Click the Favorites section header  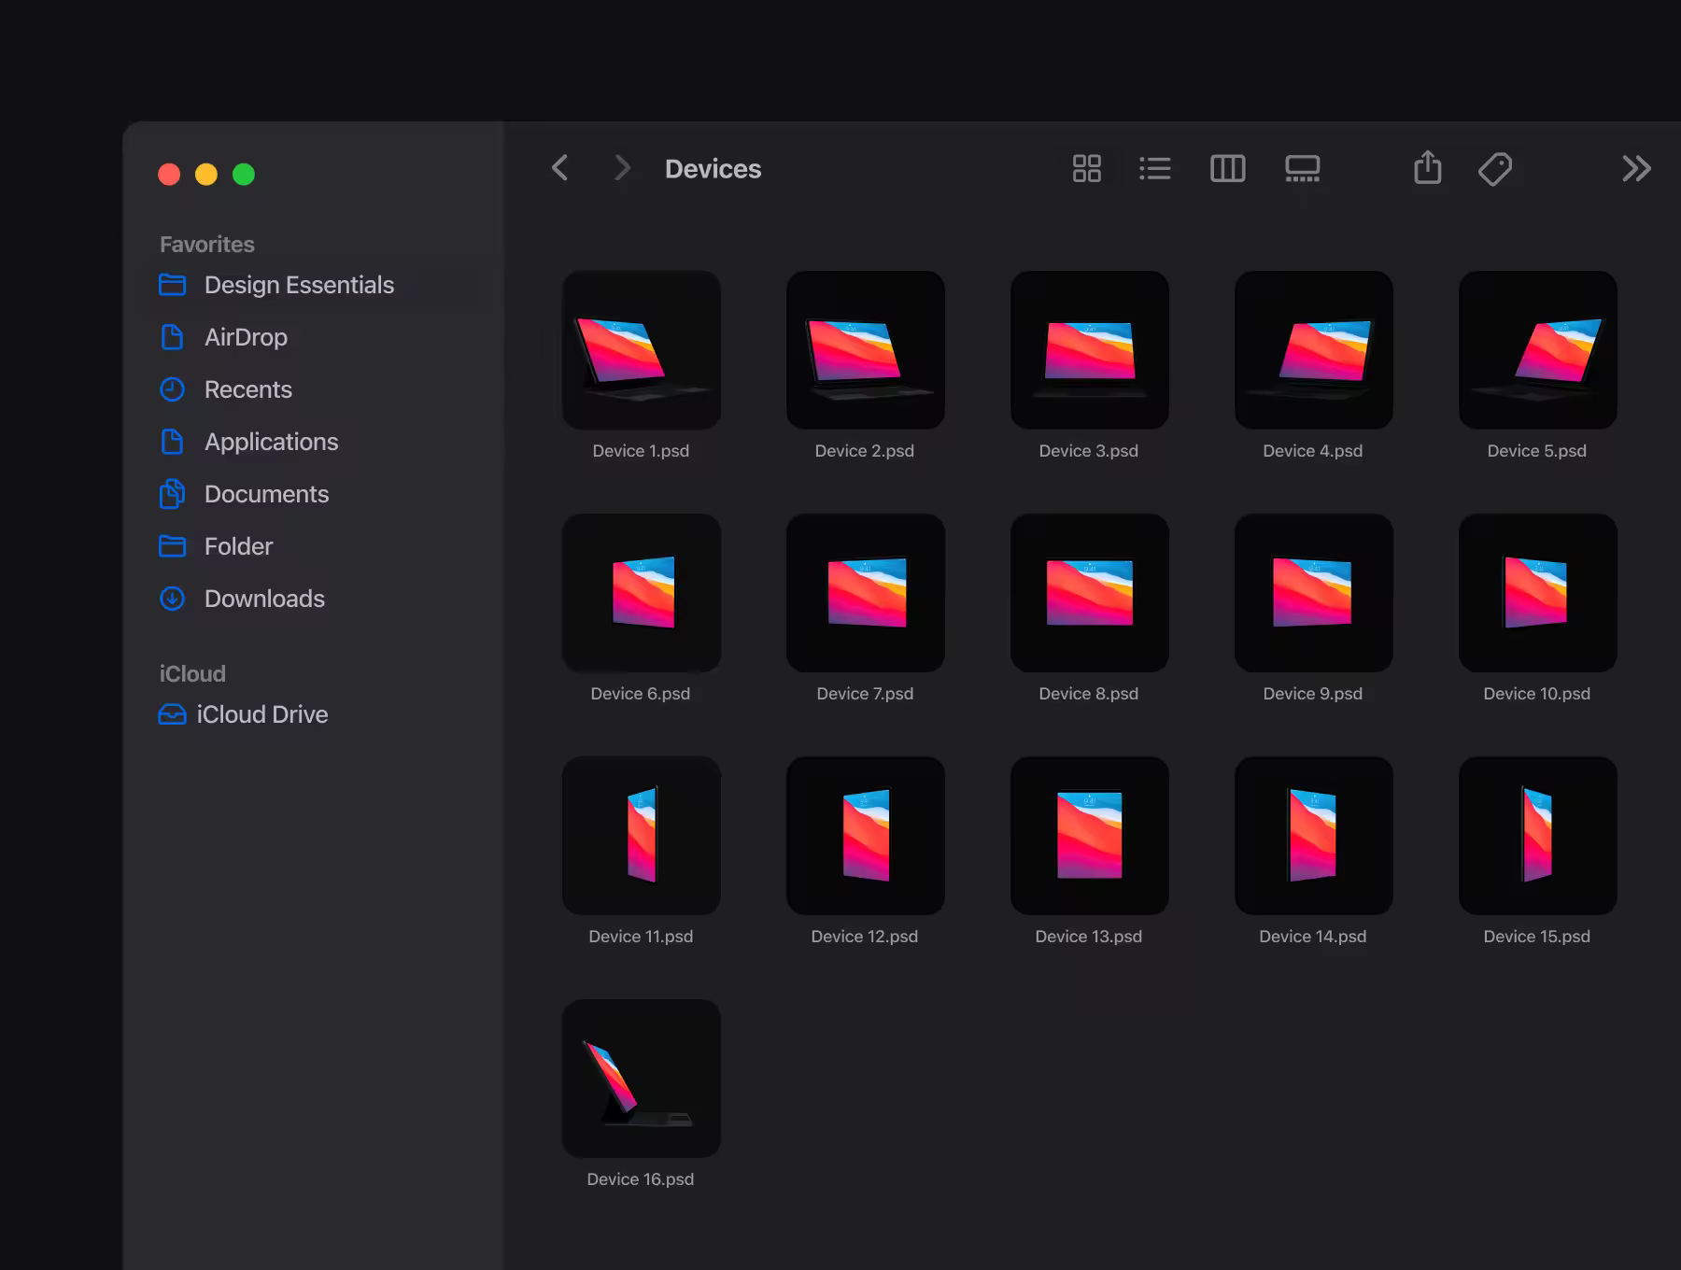(x=206, y=245)
